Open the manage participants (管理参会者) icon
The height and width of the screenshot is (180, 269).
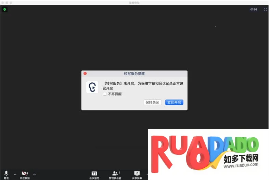(x=115, y=174)
